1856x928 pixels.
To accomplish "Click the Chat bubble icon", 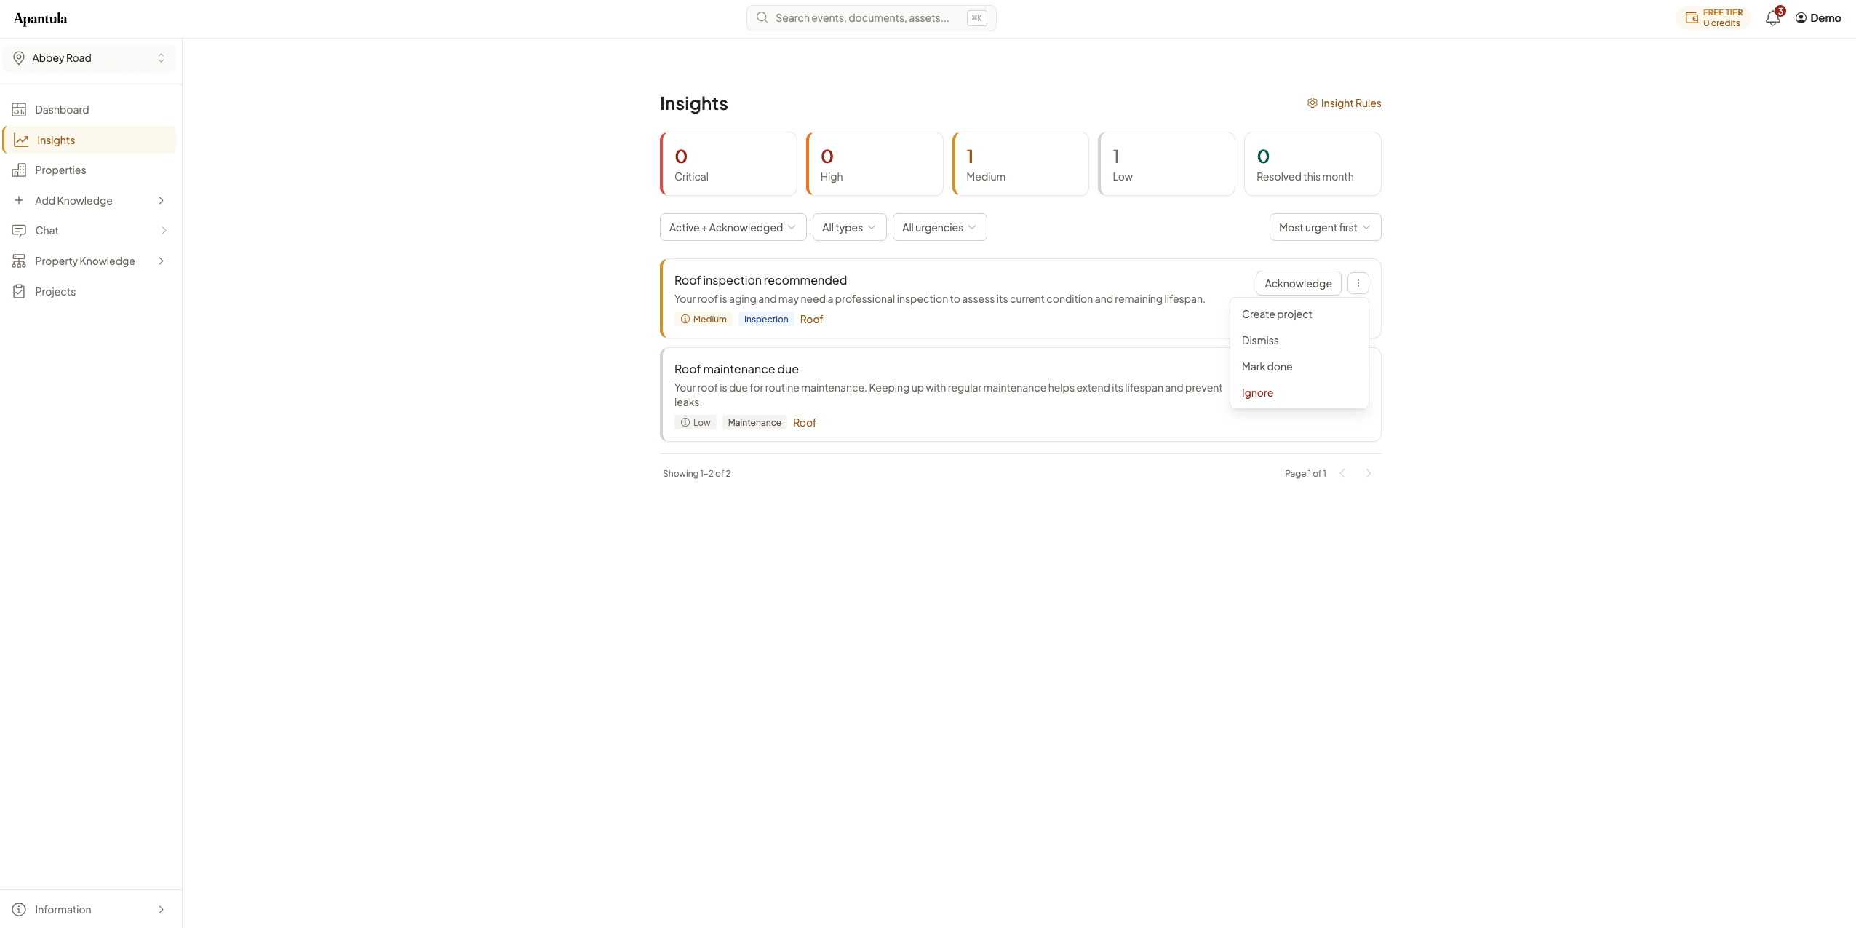I will [x=19, y=231].
